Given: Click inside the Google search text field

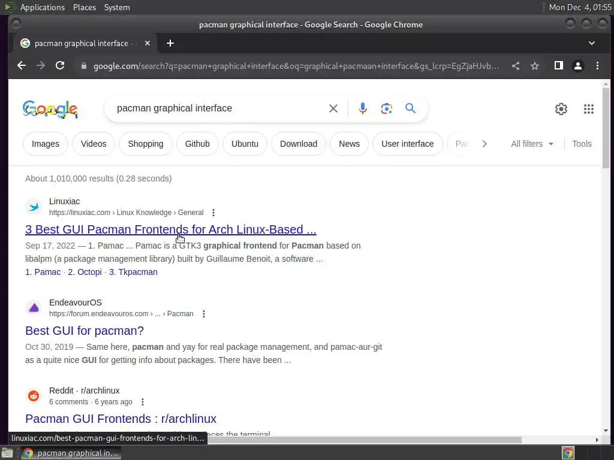Looking at the screenshot, I should tap(219, 108).
